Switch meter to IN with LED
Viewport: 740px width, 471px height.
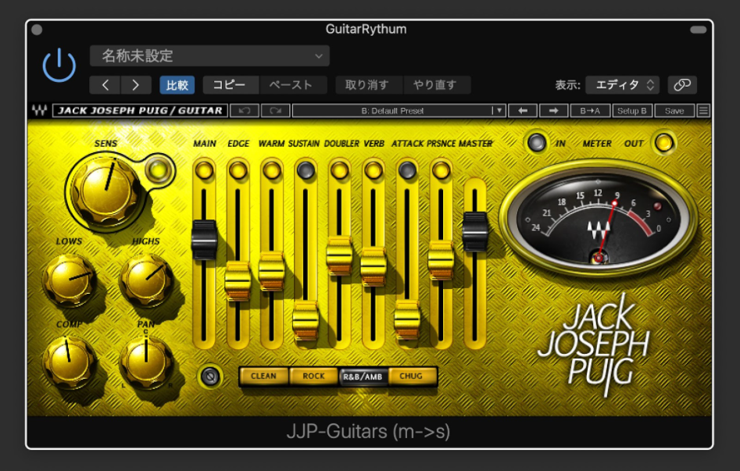pyautogui.click(x=537, y=142)
